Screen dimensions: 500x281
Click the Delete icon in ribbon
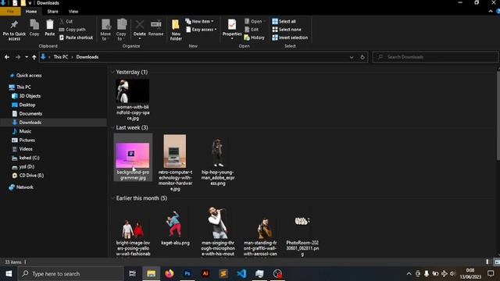[139, 24]
